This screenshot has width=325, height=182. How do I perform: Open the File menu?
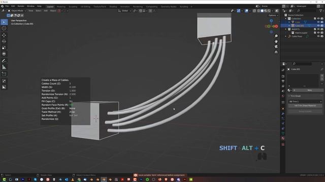pos(7,7)
